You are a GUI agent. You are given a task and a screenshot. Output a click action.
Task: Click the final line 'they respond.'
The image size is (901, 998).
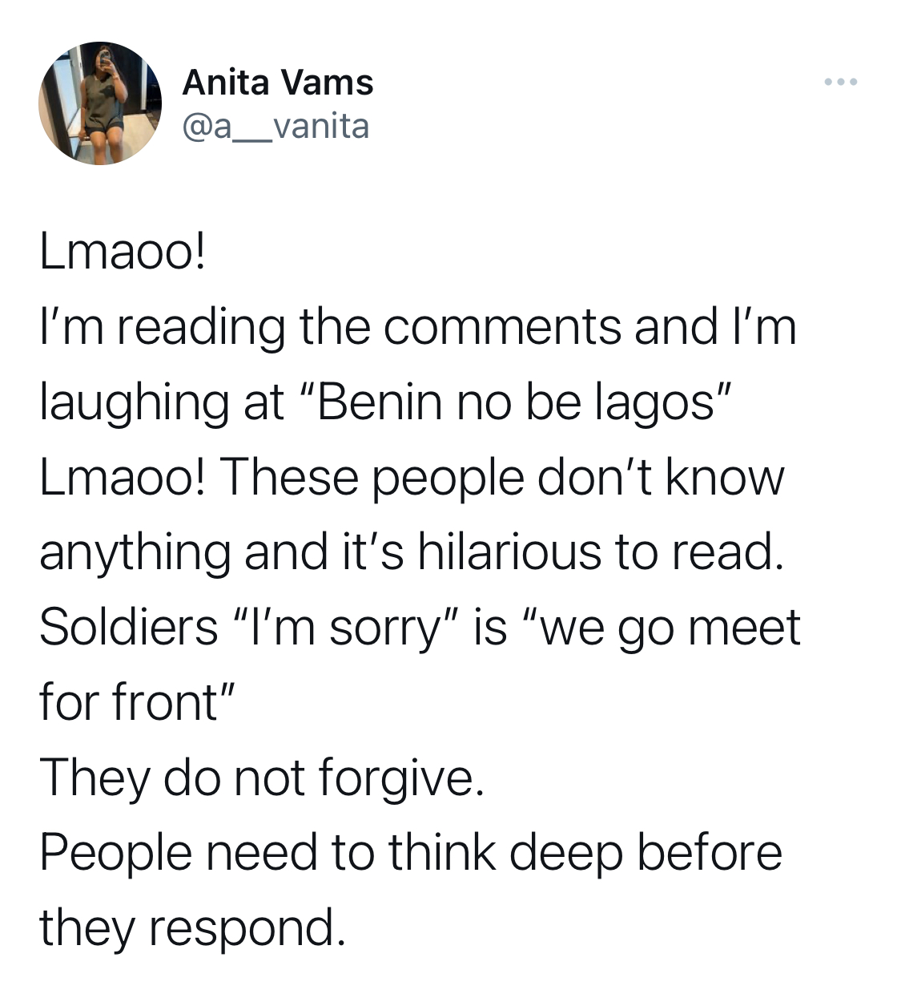coord(193,927)
